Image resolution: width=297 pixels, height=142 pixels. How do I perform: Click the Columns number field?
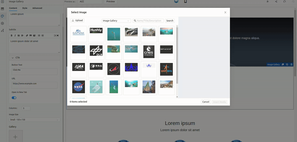coord(26,108)
